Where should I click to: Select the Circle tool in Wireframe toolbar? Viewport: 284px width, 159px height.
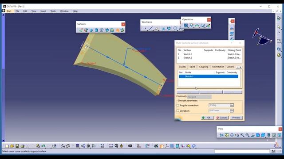coord(175,28)
